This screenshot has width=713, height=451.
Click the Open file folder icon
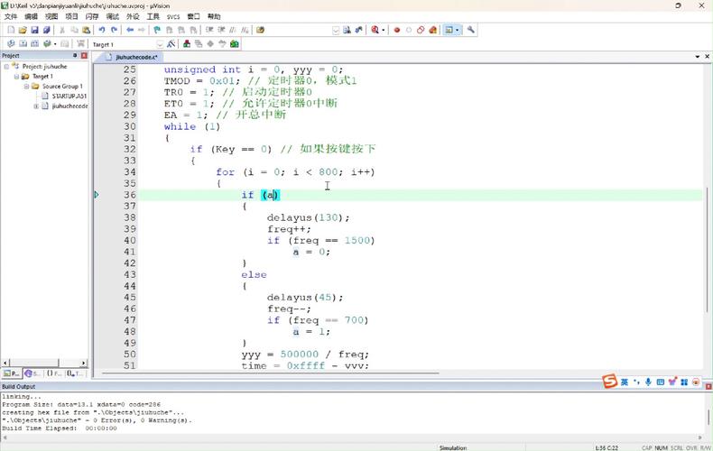tap(23, 30)
